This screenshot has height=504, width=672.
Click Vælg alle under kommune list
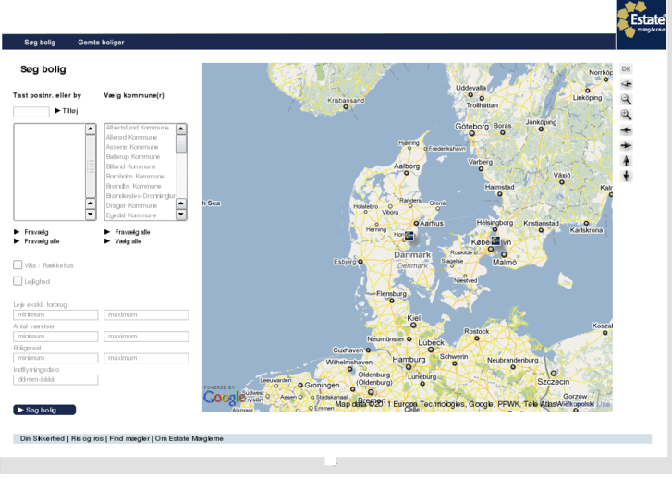coord(128,241)
